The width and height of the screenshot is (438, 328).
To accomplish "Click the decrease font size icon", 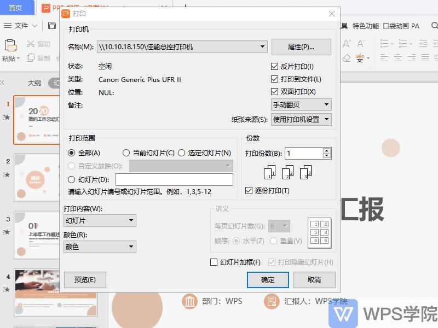I will pos(360,44).
